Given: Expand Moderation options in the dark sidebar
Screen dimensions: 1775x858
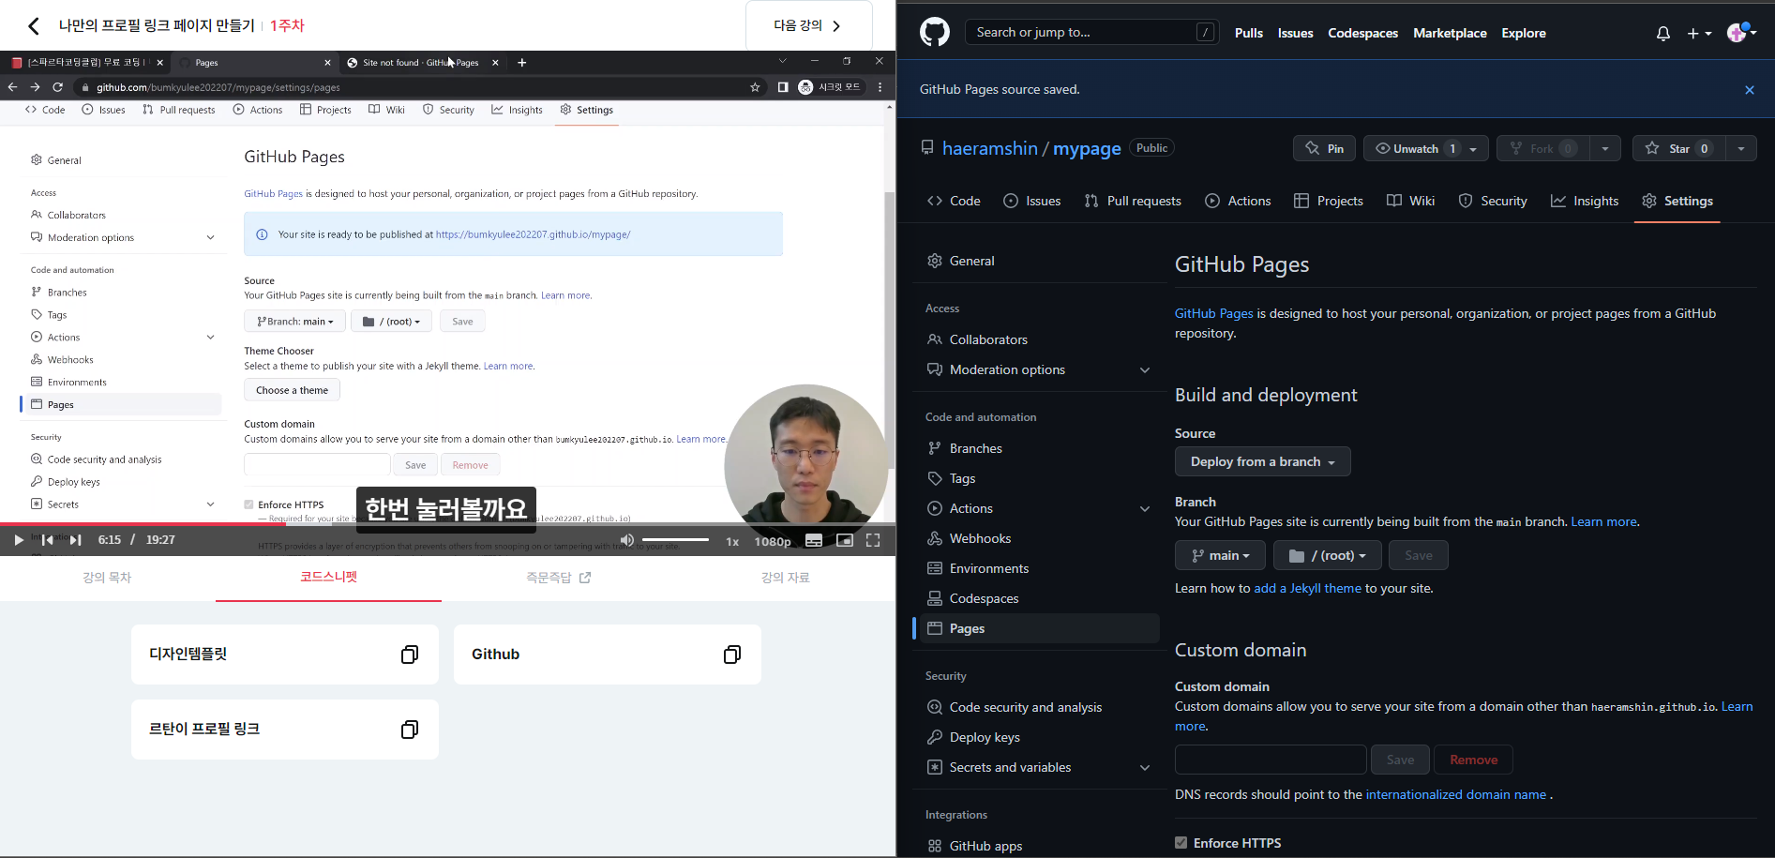Looking at the screenshot, I should (x=1145, y=369).
